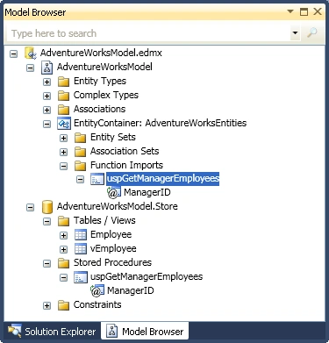The width and height of the screenshot is (329, 343).
Task: Click the highlighted uspGetManagerEmployees function import icon
Action: tap(97, 179)
